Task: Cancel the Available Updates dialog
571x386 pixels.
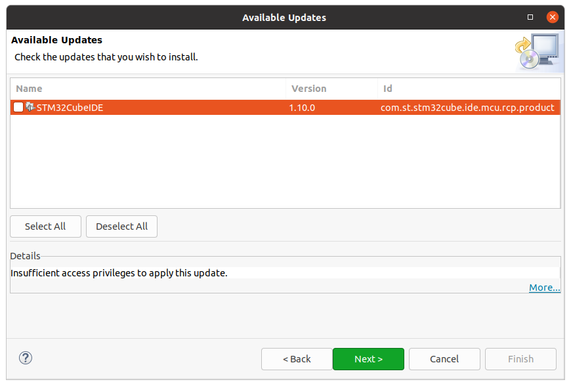Action: (x=444, y=359)
